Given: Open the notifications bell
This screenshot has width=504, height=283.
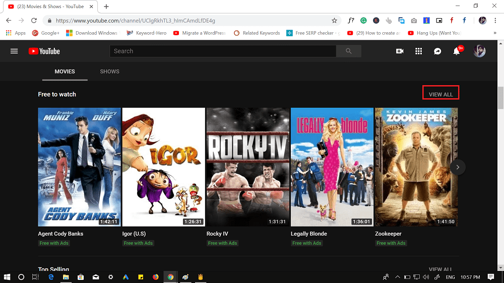Looking at the screenshot, I should [457, 51].
